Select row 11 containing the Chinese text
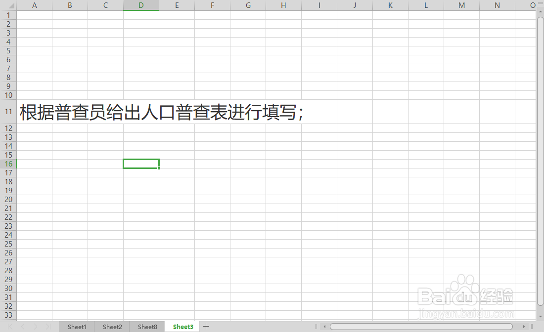Image resolution: width=544 pixels, height=332 pixels. (x=8, y=113)
